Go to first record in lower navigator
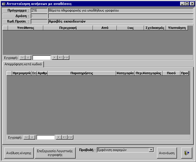This screenshot has width=196, height=162. [26, 137]
